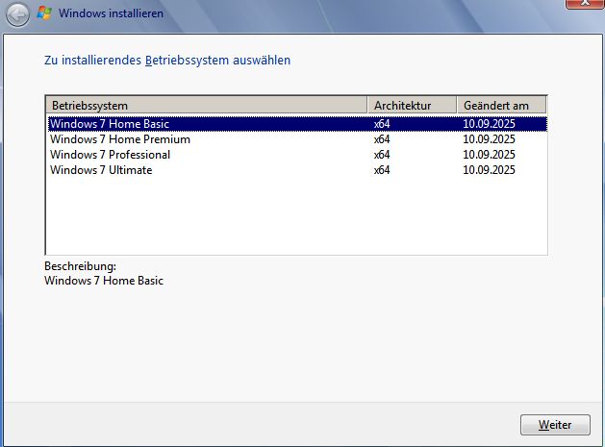Image resolution: width=605 pixels, height=447 pixels.
Task: Choose Windows 7 Professional from the list
Action: click(x=297, y=155)
